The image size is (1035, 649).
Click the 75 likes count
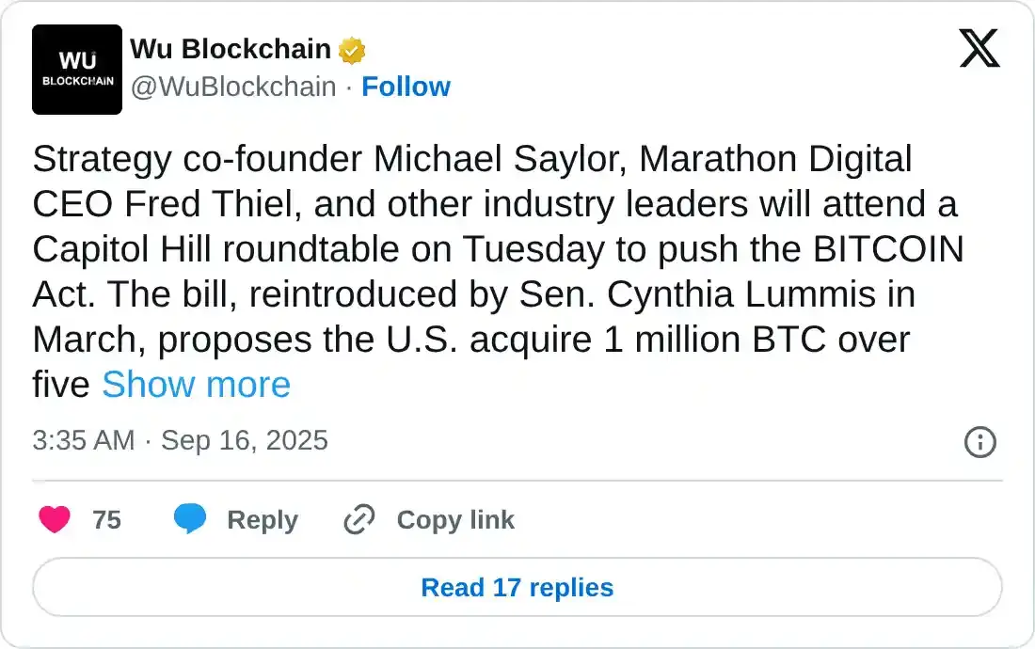pos(107,520)
